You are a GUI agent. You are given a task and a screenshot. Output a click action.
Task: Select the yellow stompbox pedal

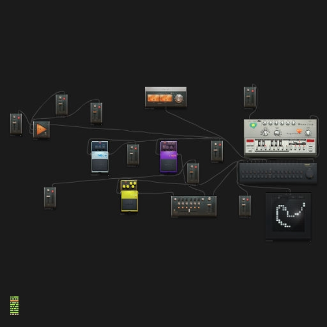pos(129,196)
